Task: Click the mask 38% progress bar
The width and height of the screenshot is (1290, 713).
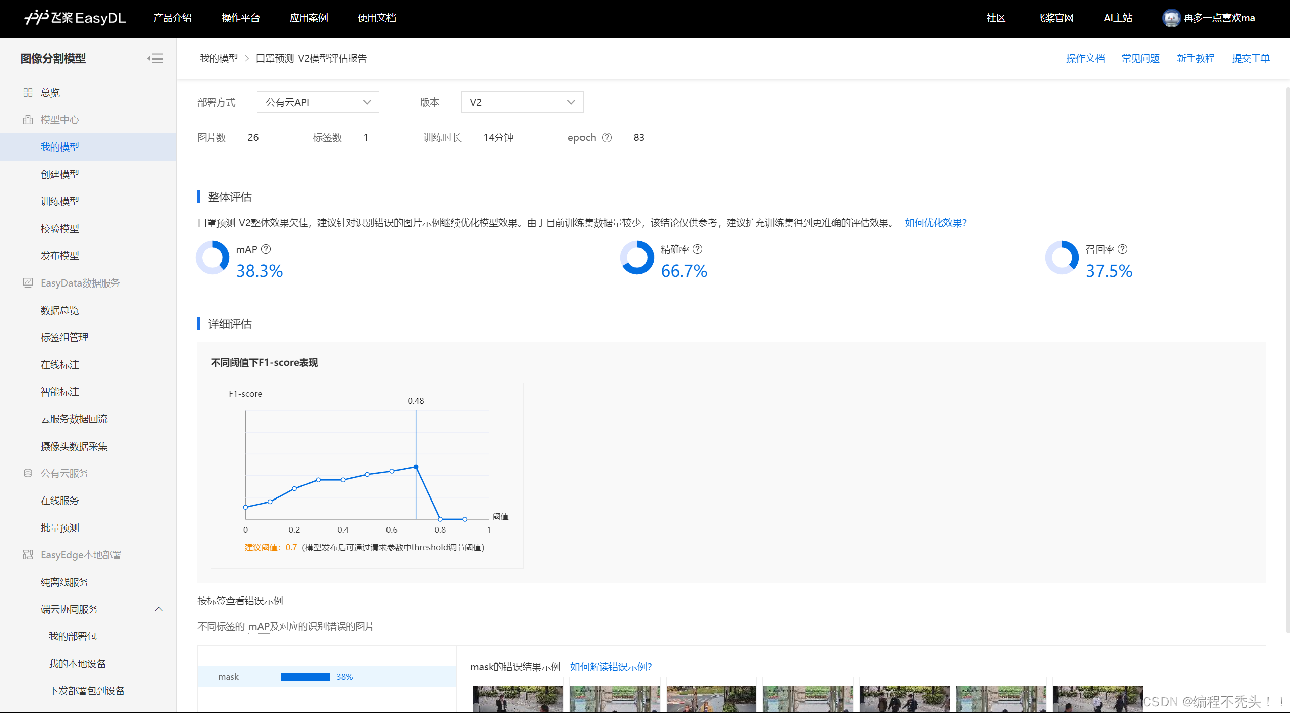Action: [x=305, y=676]
